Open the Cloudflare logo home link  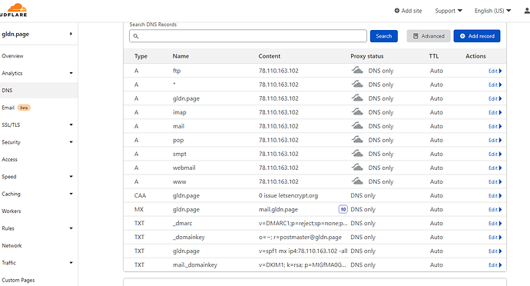tap(14, 10)
